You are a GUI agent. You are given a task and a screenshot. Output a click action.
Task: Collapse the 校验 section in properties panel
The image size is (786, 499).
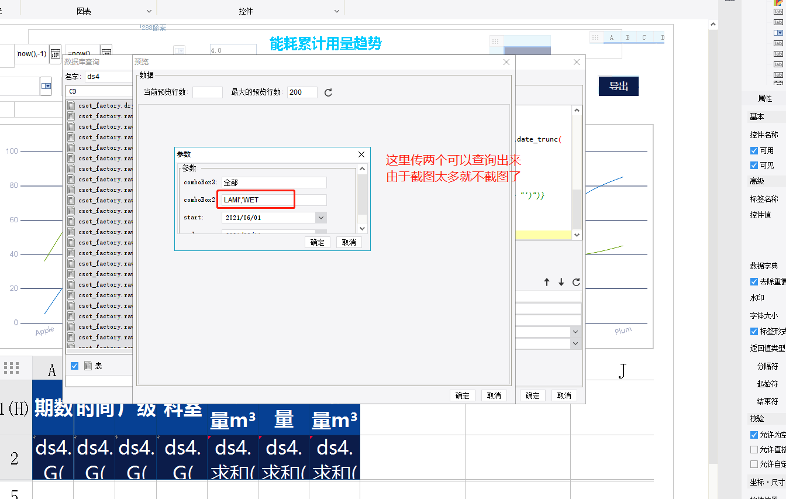coord(757,418)
